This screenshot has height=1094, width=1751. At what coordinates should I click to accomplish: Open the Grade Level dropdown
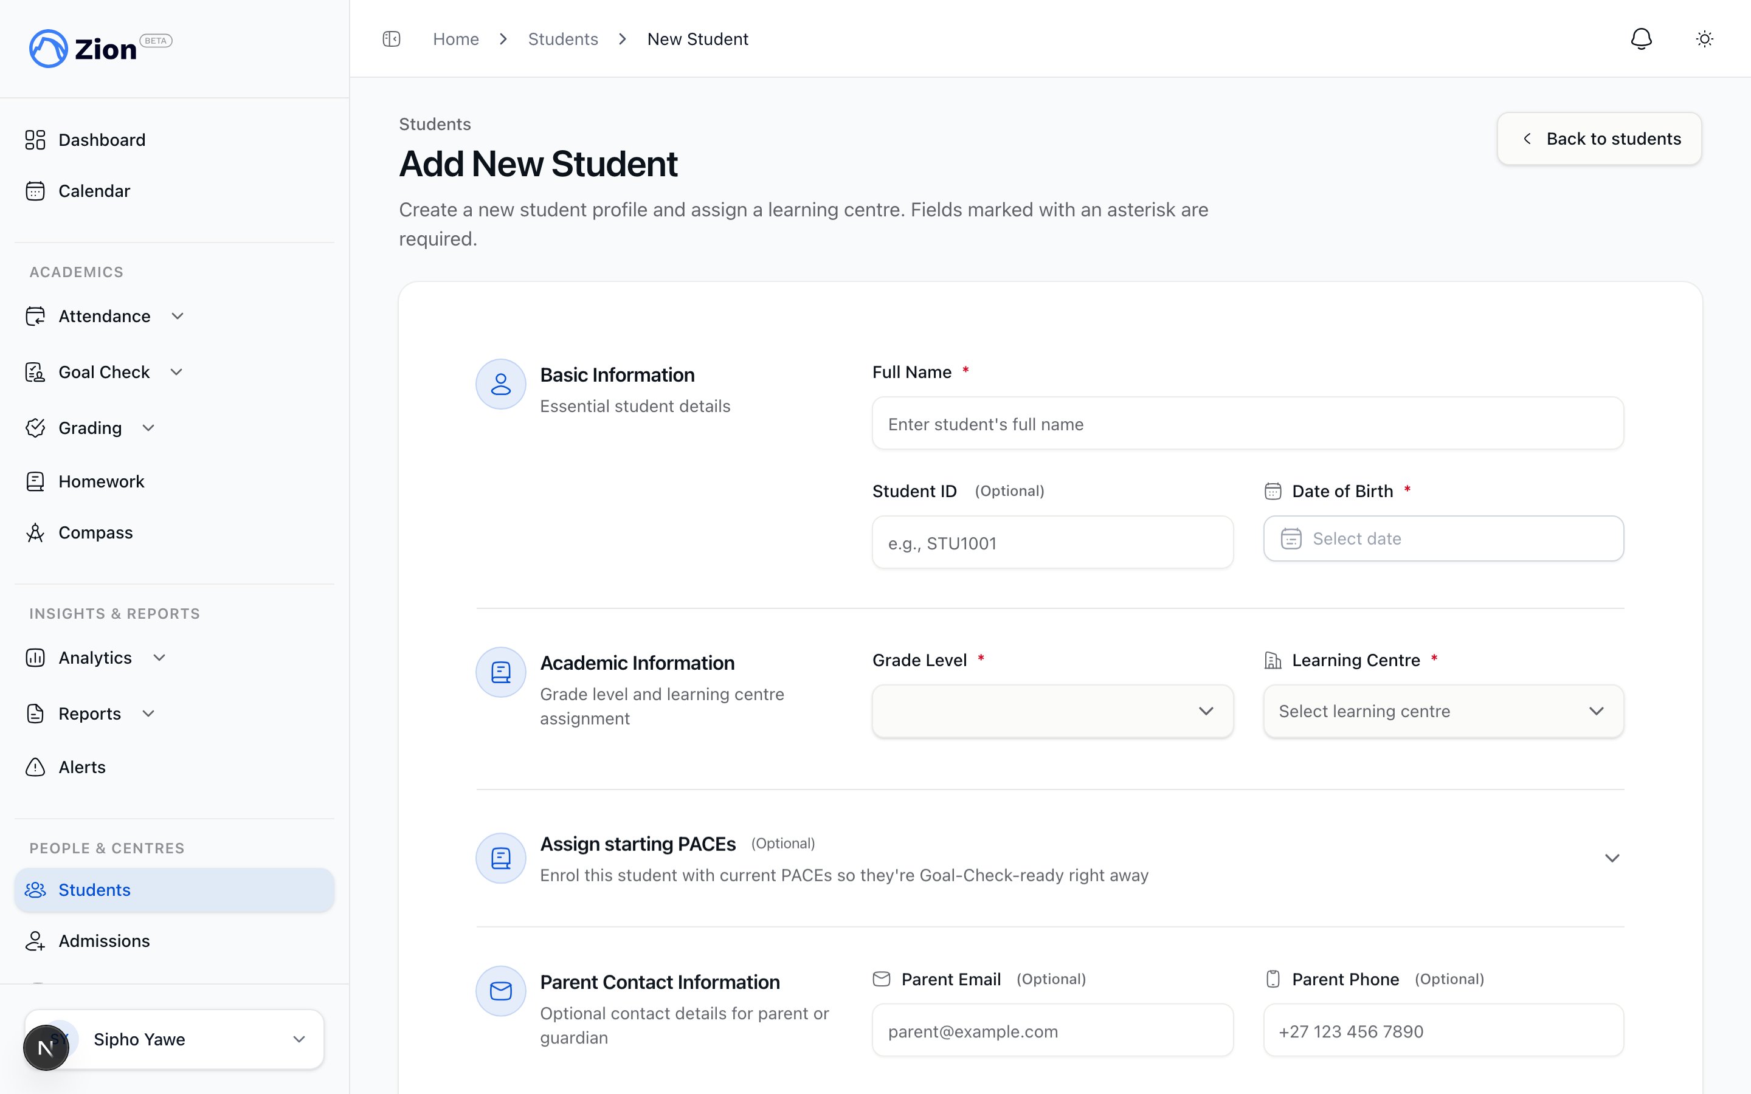point(1052,711)
